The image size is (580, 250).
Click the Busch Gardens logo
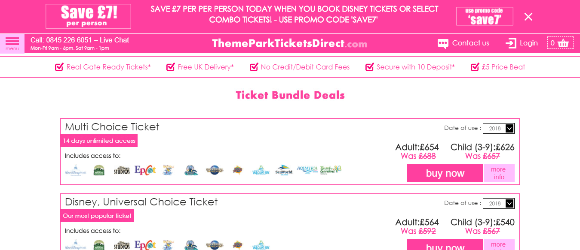331,170
